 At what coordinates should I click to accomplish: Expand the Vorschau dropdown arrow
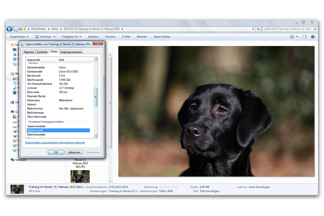(54, 37)
